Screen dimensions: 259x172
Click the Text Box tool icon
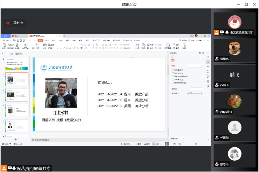(137, 45)
